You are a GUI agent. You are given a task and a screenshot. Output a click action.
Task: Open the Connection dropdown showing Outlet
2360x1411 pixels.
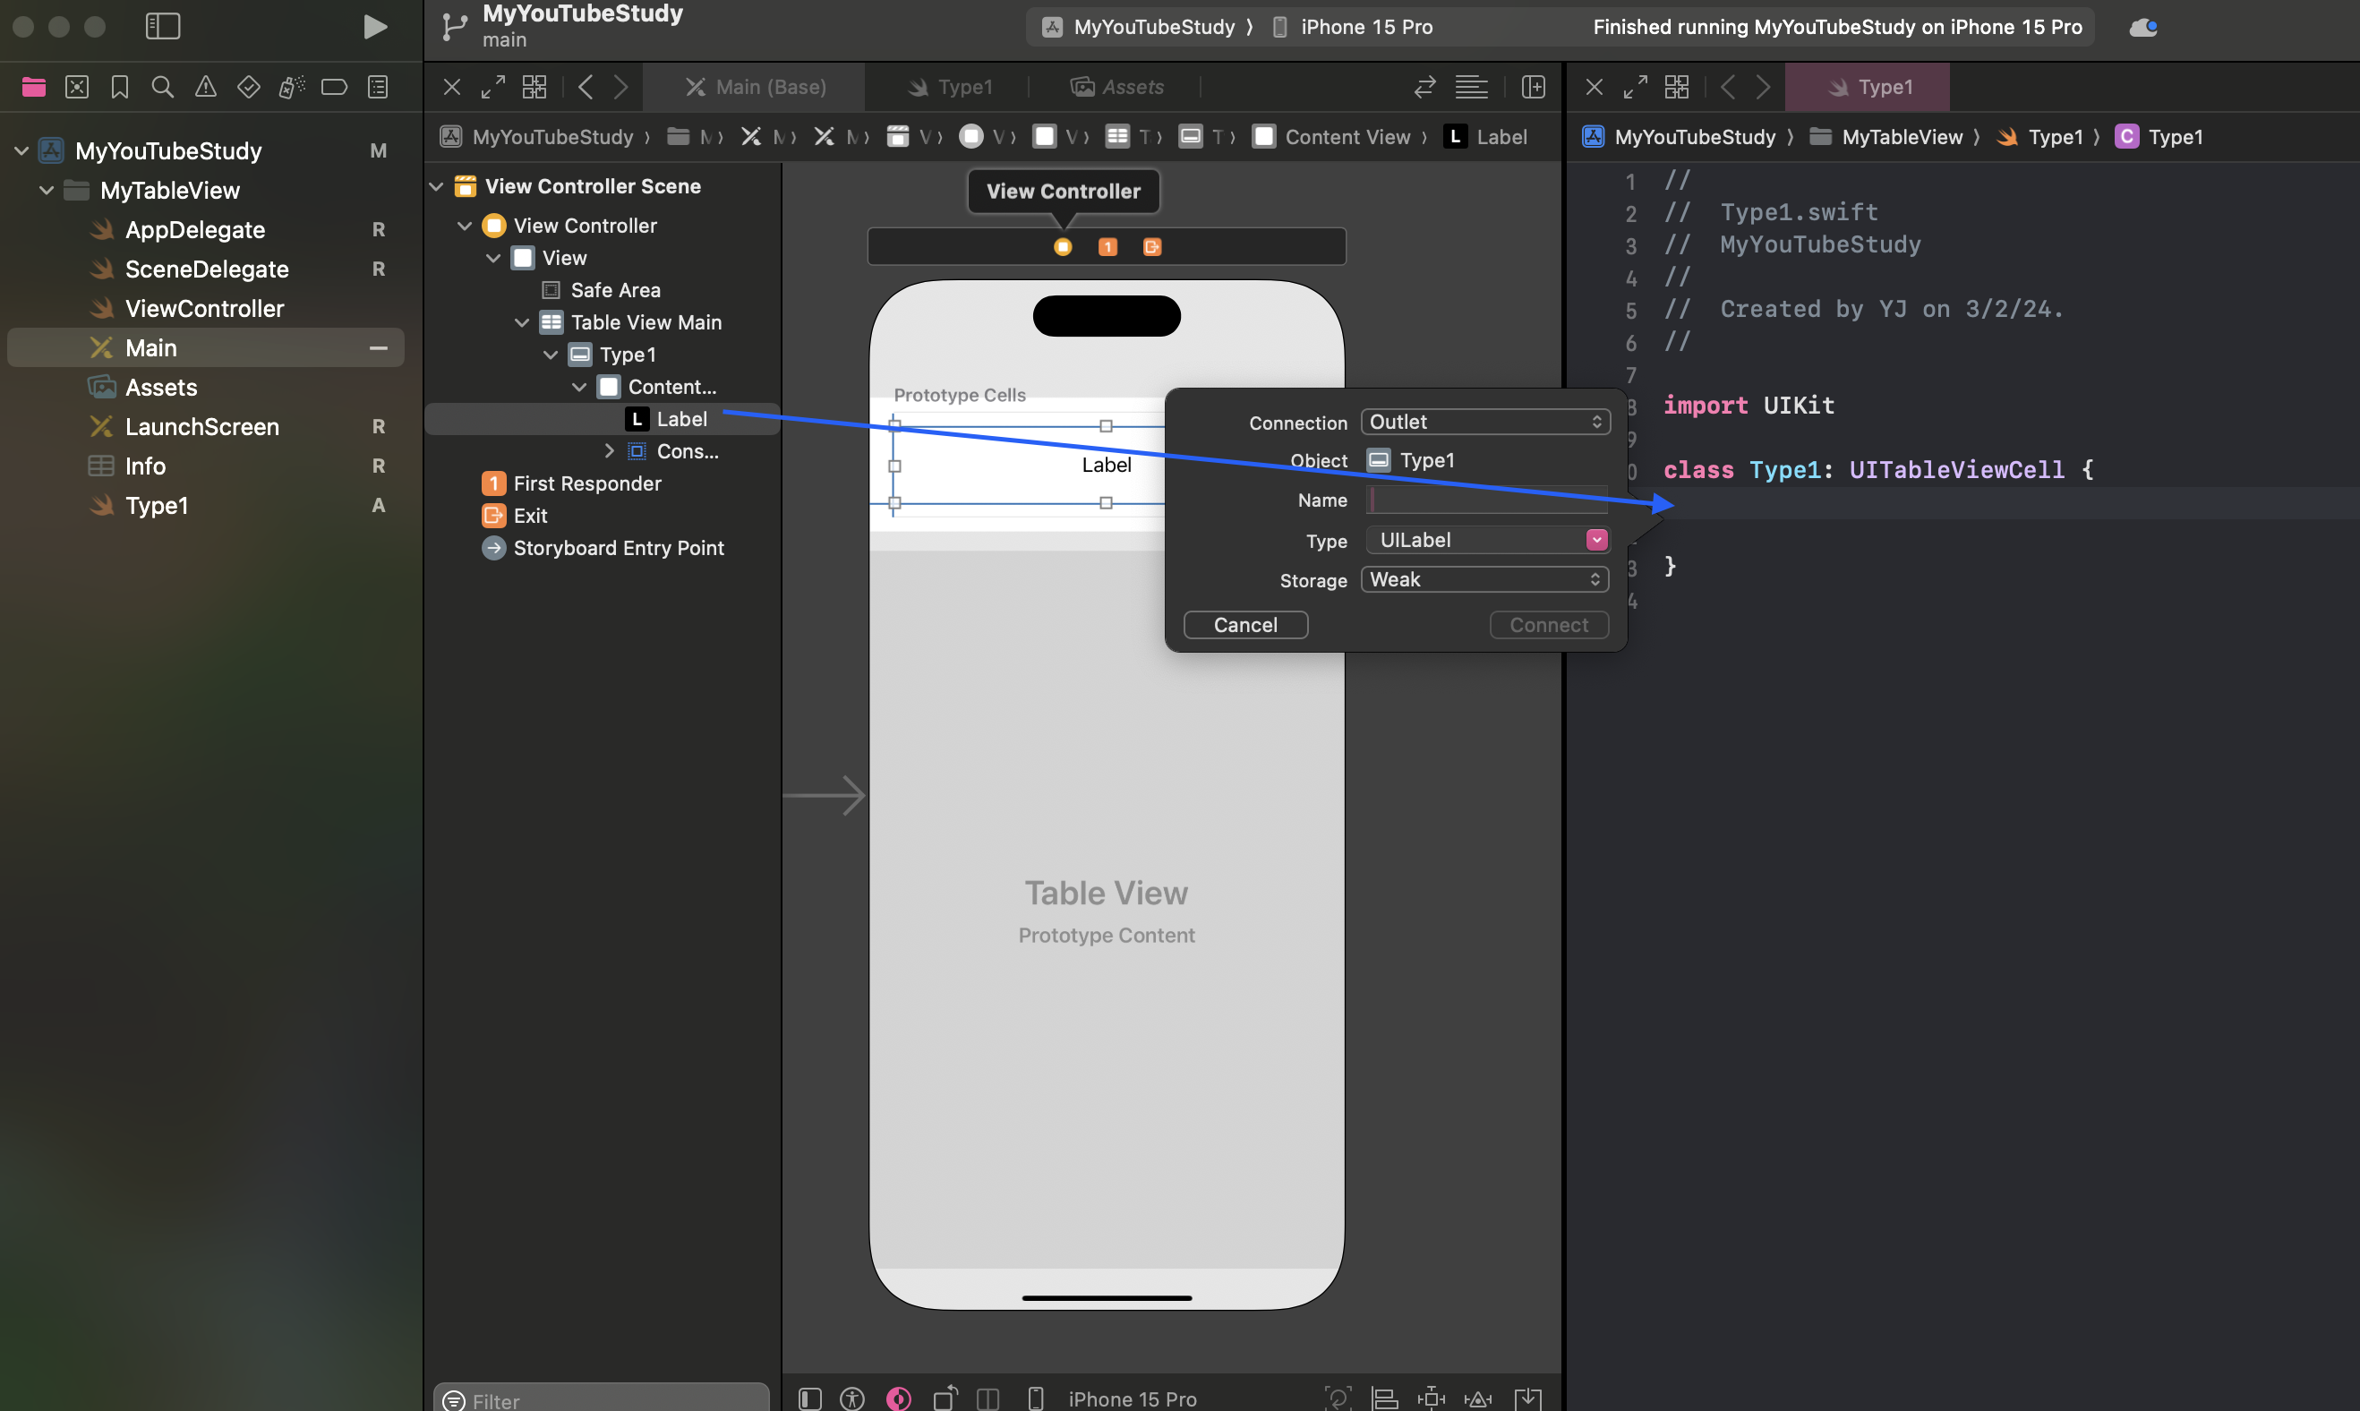tap(1484, 421)
